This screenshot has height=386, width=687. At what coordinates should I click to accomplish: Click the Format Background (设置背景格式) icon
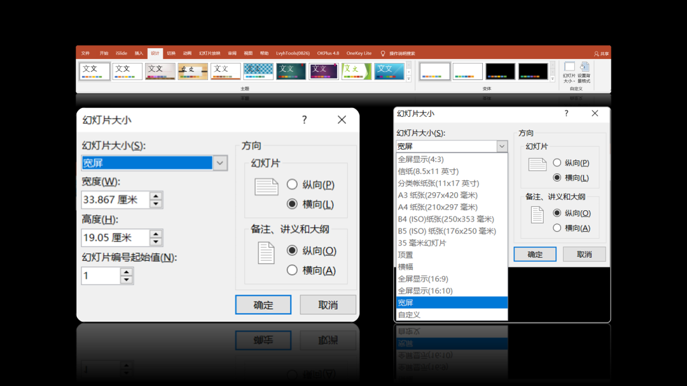click(x=584, y=72)
